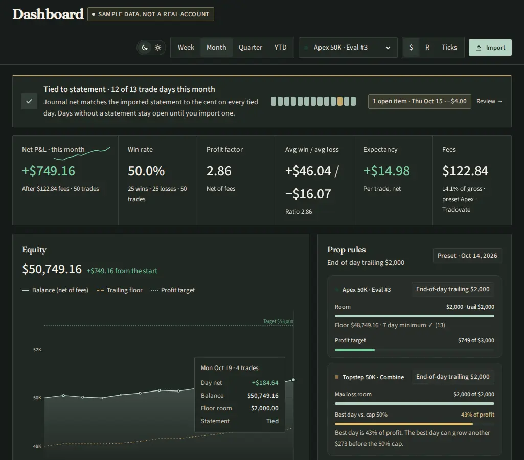Click the amber open-item day block
This screenshot has width=524, height=460.
point(340,101)
